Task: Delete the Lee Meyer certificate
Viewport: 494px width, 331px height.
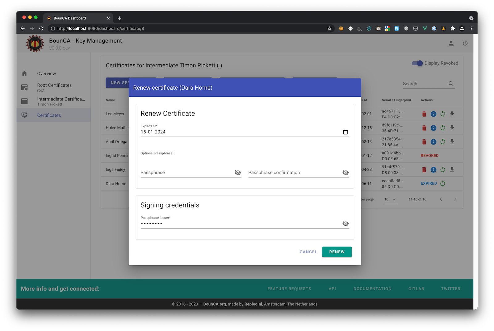Action: (x=424, y=114)
